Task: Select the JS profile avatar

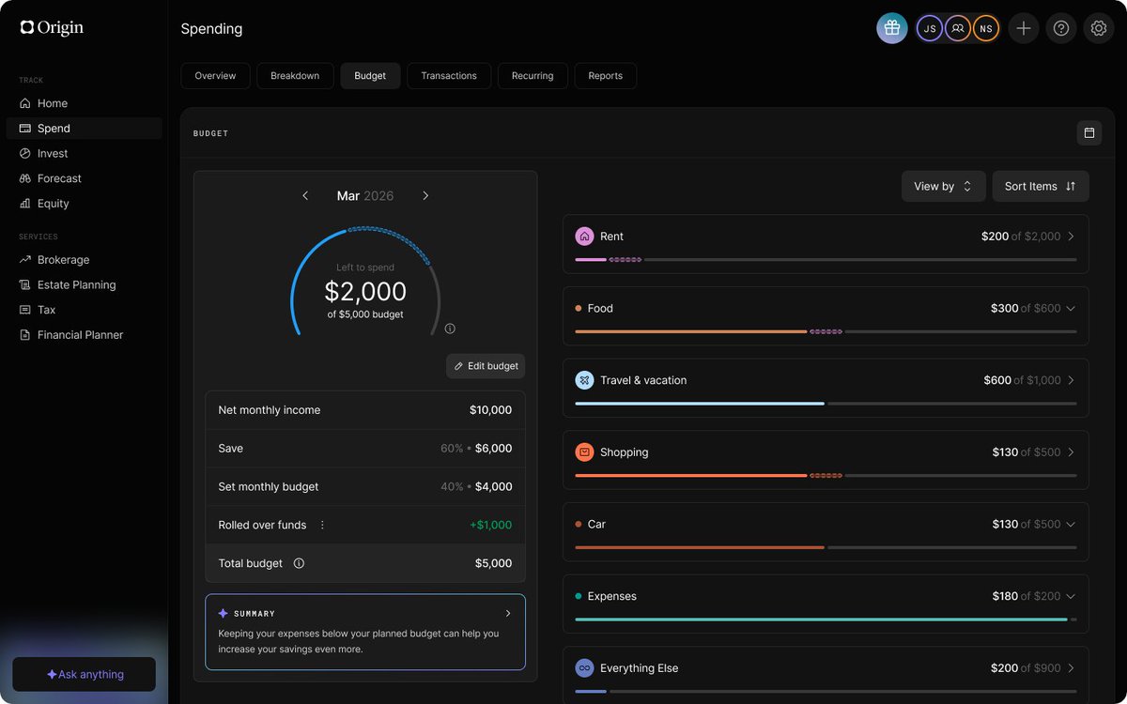Action: click(930, 29)
